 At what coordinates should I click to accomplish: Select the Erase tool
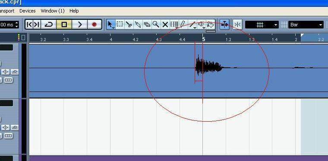147,25
